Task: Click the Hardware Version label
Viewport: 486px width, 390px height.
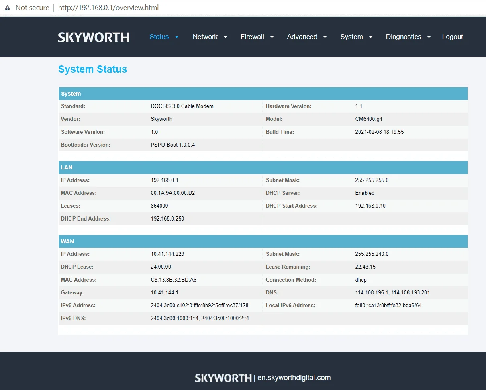Action: (288, 106)
